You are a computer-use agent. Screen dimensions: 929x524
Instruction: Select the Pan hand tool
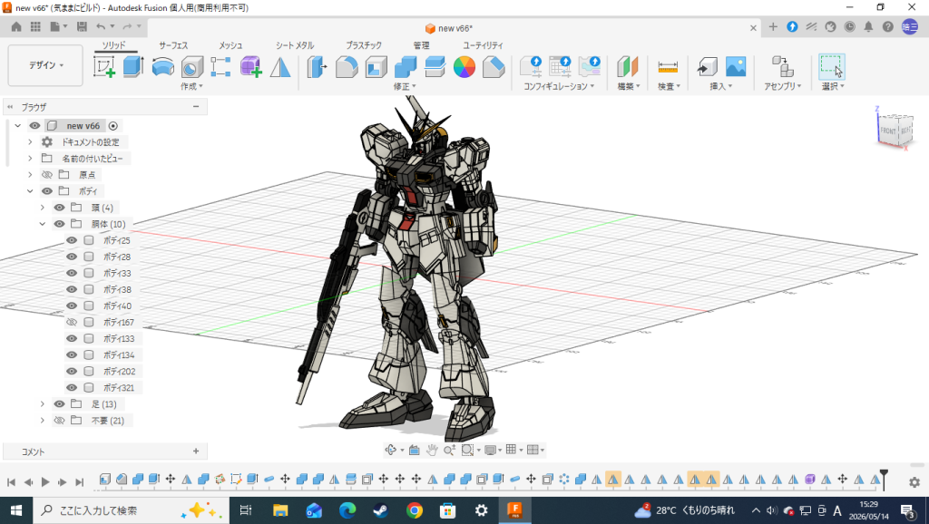point(432,450)
